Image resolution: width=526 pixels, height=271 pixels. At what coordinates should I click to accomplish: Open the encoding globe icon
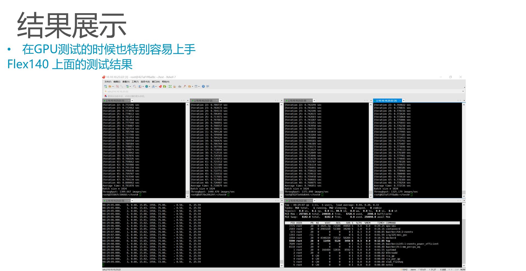(x=147, y=86)
